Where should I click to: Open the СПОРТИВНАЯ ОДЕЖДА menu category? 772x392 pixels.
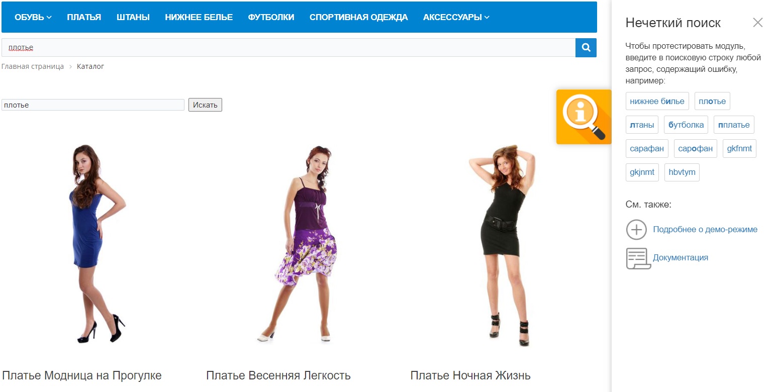pos(359,17)
